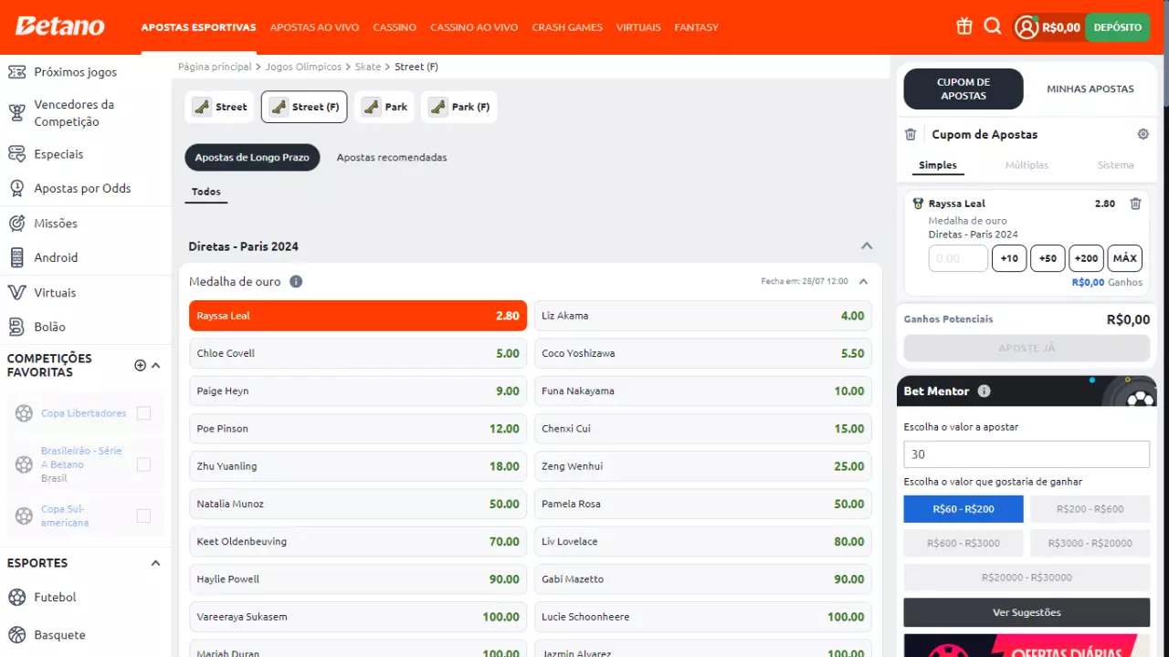
Task: Click the MÁX stake button
Action: 1125,258
